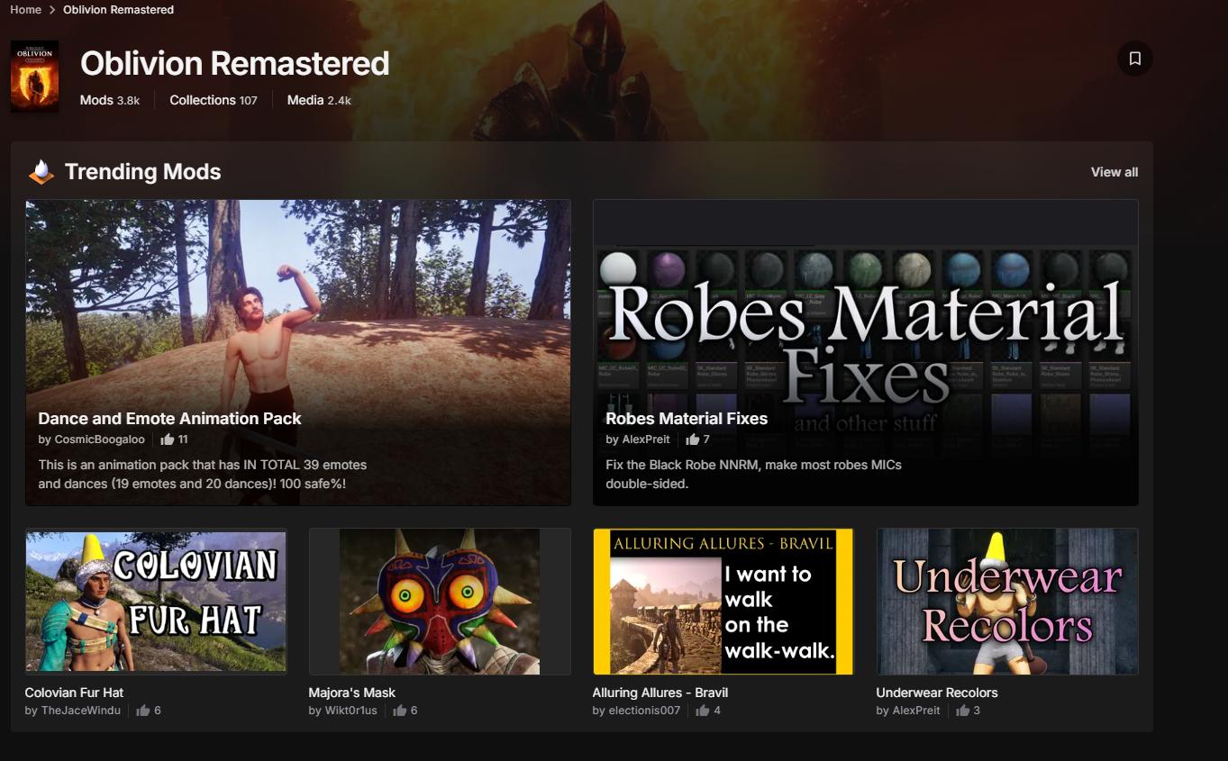Visit AlexPreit's profile under Robes Material Fixes
The image size is (1228, 761).
[646, 439]
